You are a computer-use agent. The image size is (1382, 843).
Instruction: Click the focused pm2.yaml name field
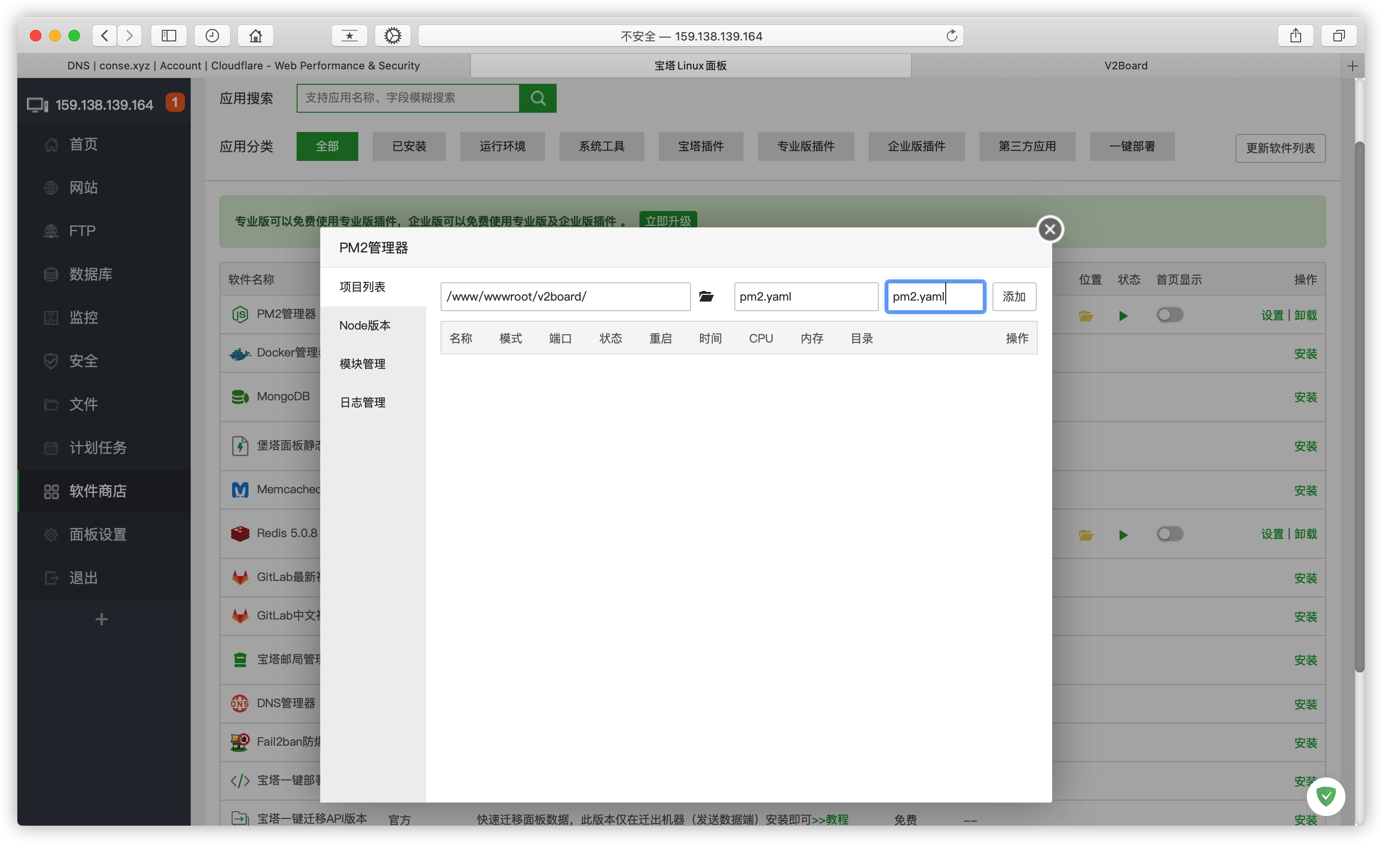(936, 296)
